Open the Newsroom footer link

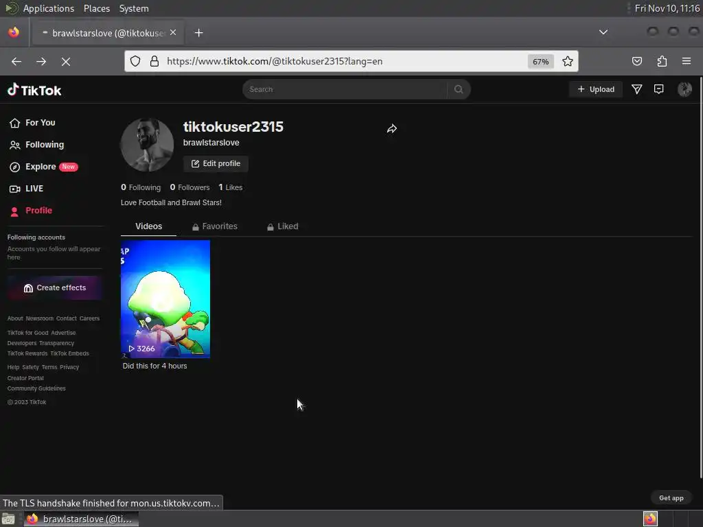(x=39, y=318)
